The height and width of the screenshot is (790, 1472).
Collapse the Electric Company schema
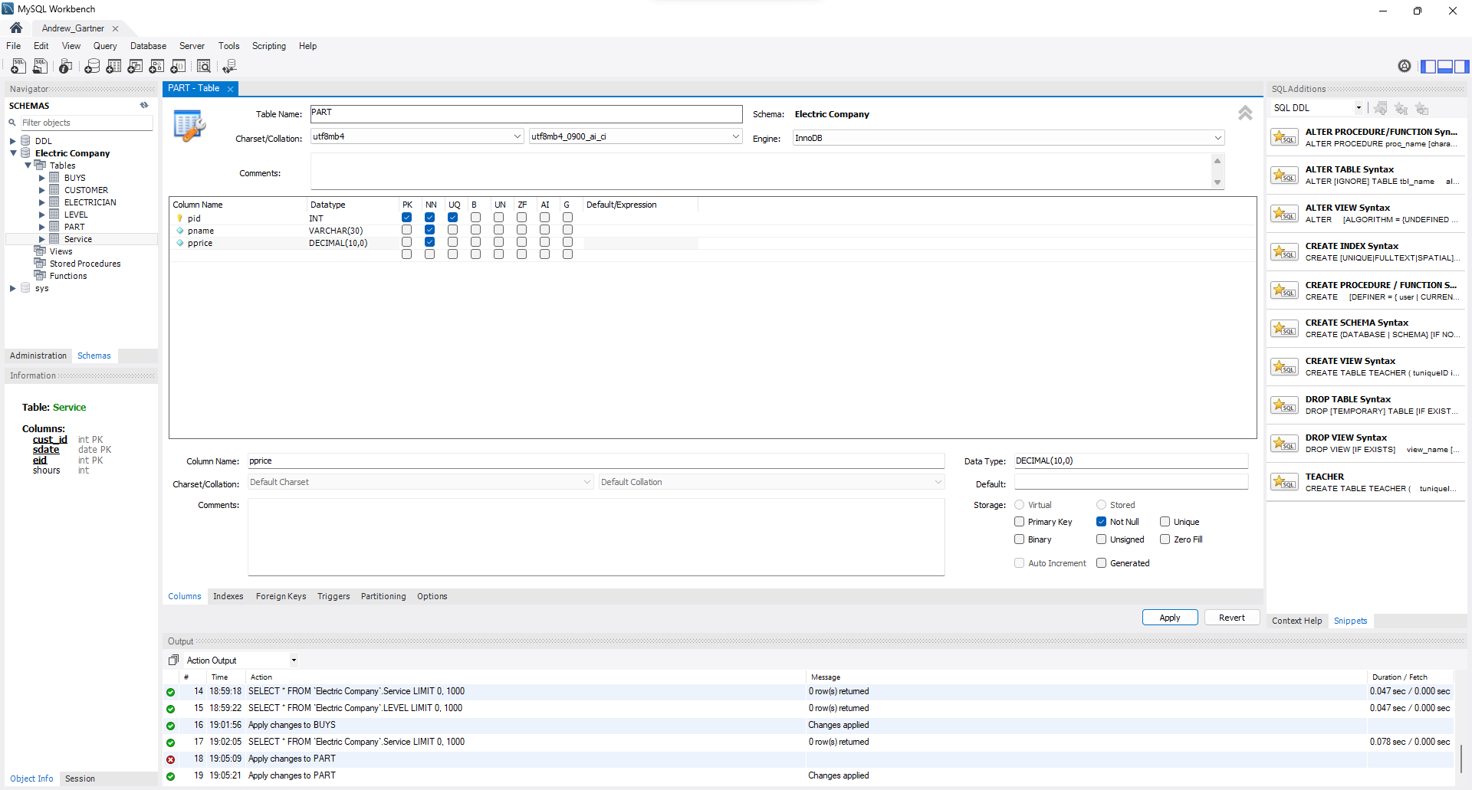[x=13, y=153]
